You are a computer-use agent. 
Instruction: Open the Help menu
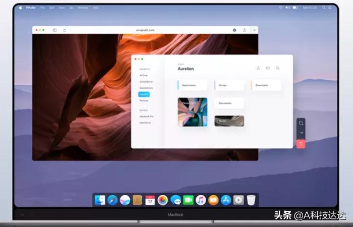95,8
